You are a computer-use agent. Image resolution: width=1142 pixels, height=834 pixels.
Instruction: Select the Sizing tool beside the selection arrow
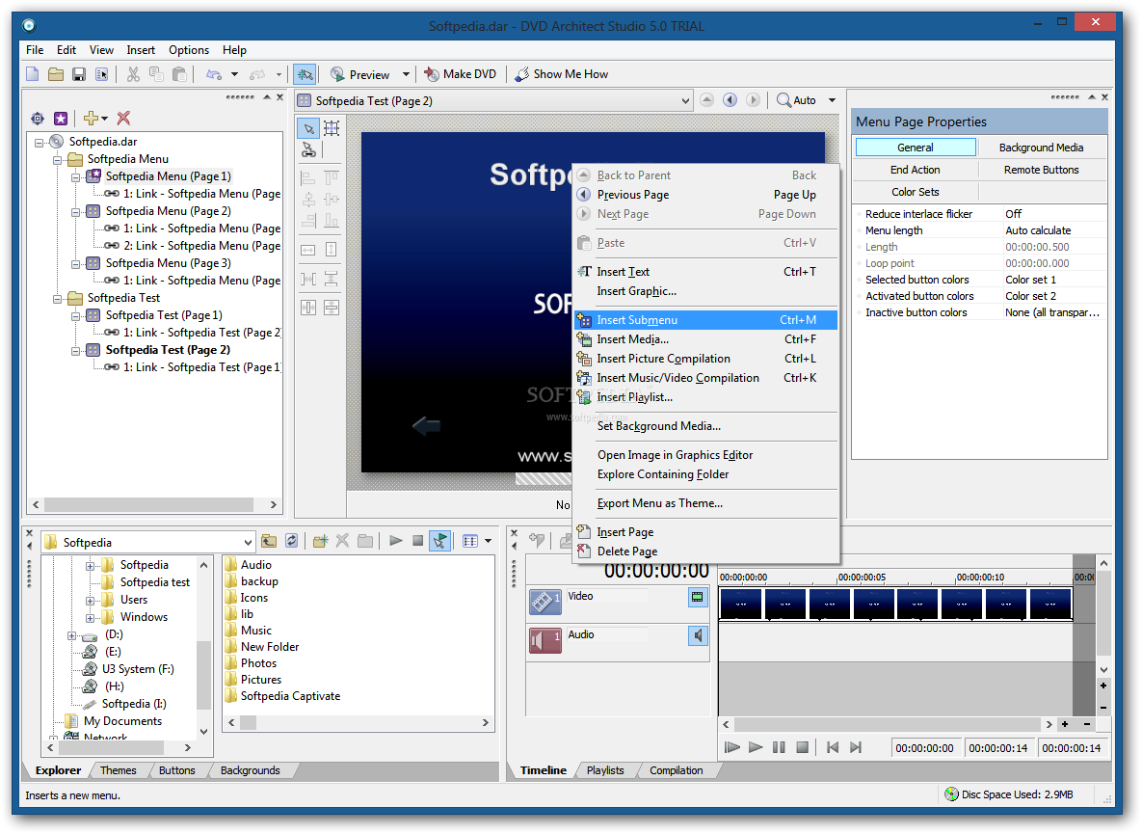click(332, 129)
